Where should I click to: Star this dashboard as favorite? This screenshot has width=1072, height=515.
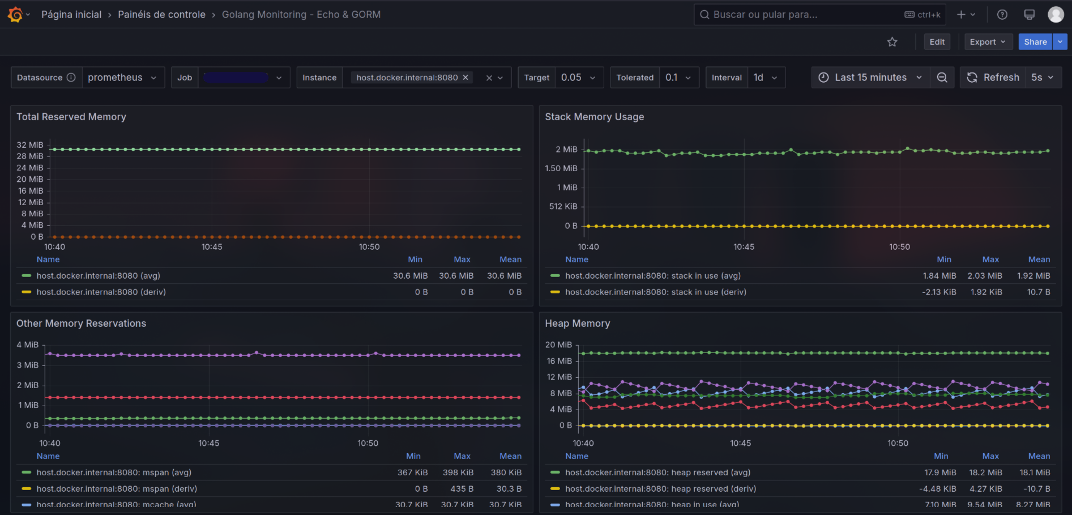click(892, 42)
